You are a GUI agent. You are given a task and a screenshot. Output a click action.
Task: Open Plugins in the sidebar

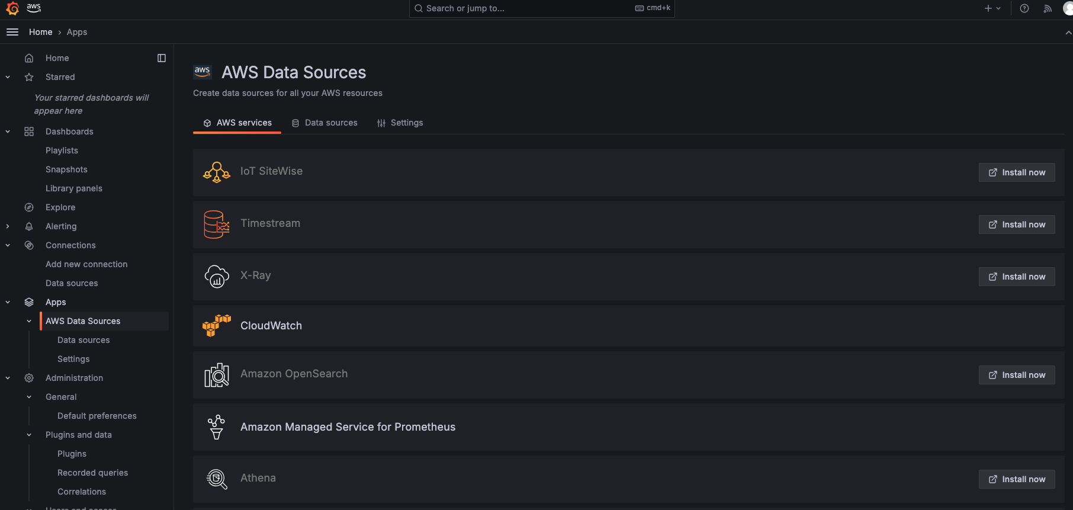pyautogui.click(x=72, y=454)
